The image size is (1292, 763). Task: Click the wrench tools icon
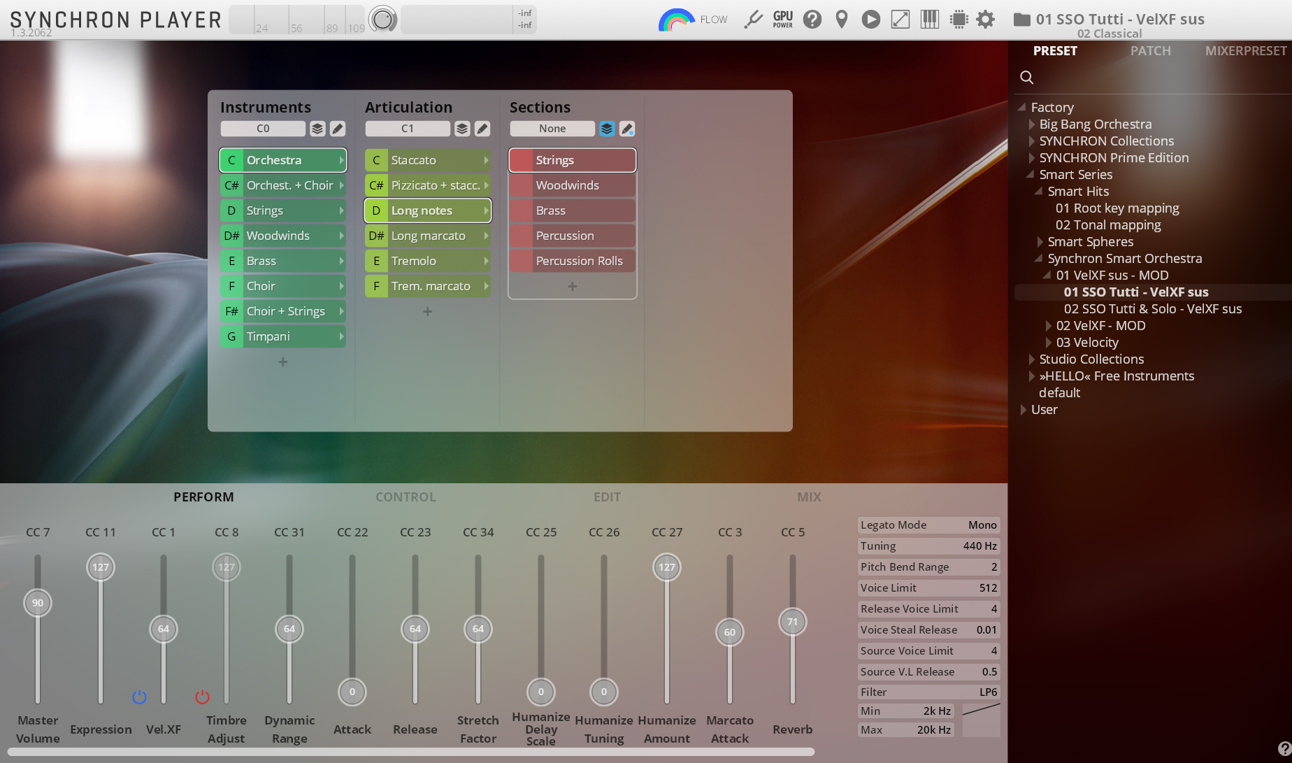tap(753, 19)
